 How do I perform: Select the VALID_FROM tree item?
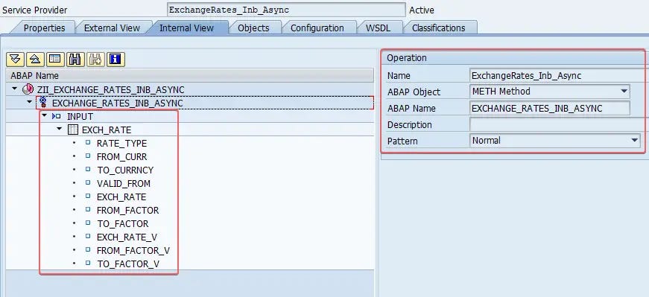pyautogui.click(x=124, y=184)
